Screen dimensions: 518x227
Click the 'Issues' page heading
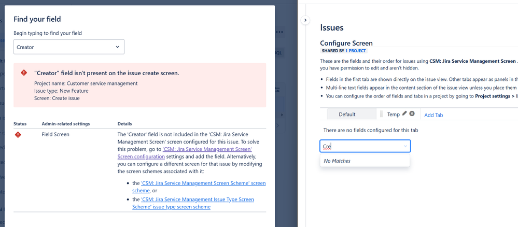point(332,27)
